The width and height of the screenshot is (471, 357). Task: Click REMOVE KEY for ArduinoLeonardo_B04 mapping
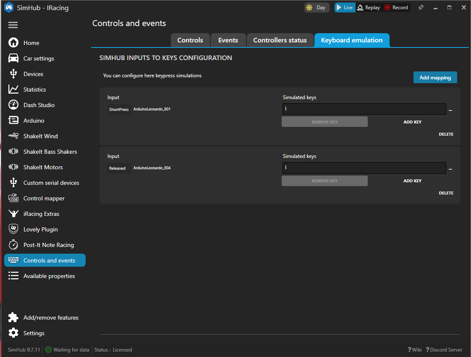point(324,181)
